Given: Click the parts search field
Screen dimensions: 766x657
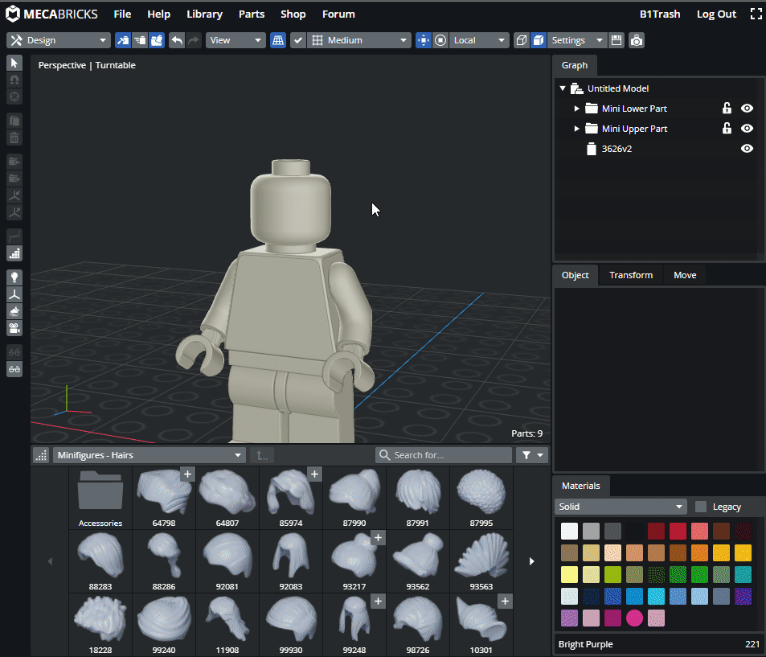Looking at the screenshot, I should (x=444, y=455).
